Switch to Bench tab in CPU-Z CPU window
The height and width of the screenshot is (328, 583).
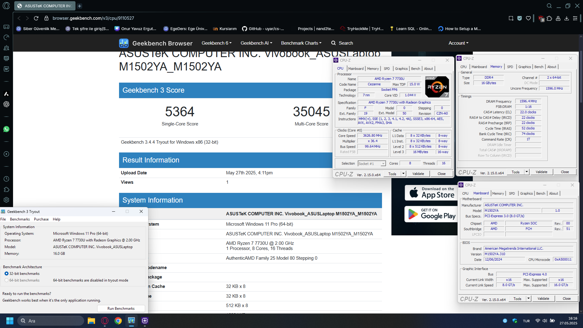tap(415, 69)
